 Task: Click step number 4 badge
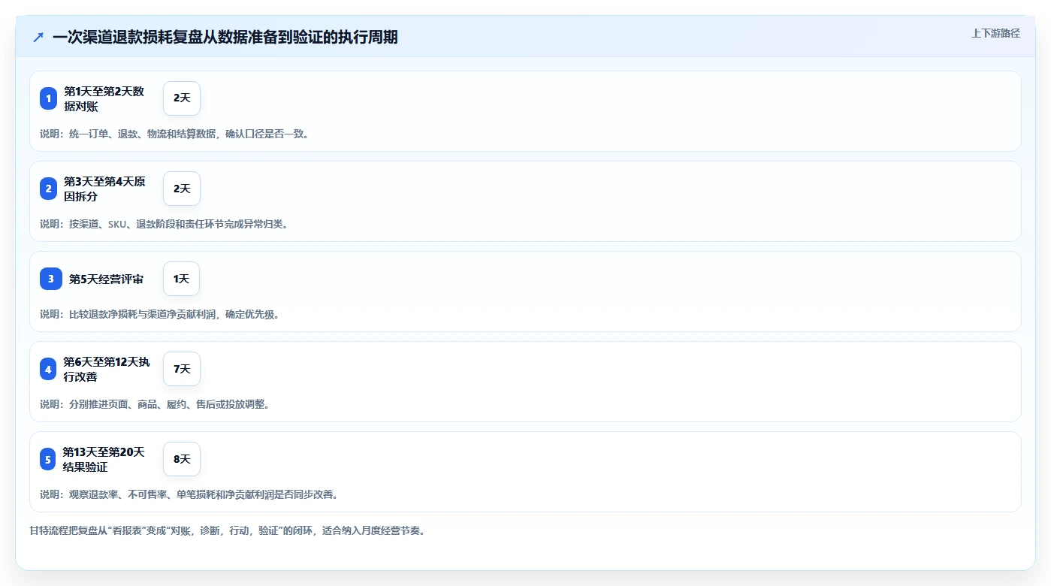[x=48, y=369]
